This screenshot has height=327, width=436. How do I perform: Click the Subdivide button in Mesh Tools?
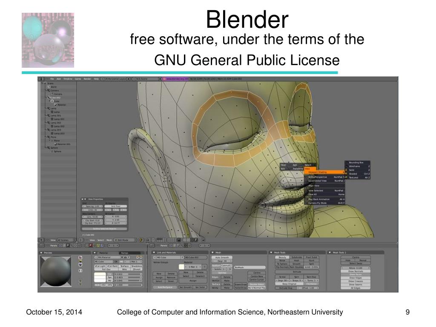(x=296, y=257)
